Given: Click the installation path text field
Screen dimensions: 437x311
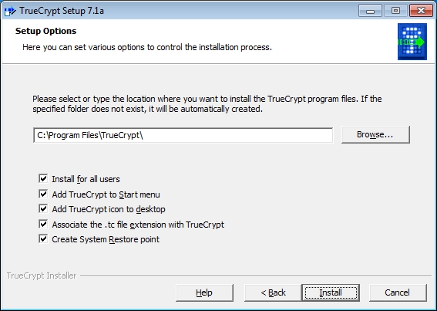Looking at the screenshot, I should pos(183,135).
